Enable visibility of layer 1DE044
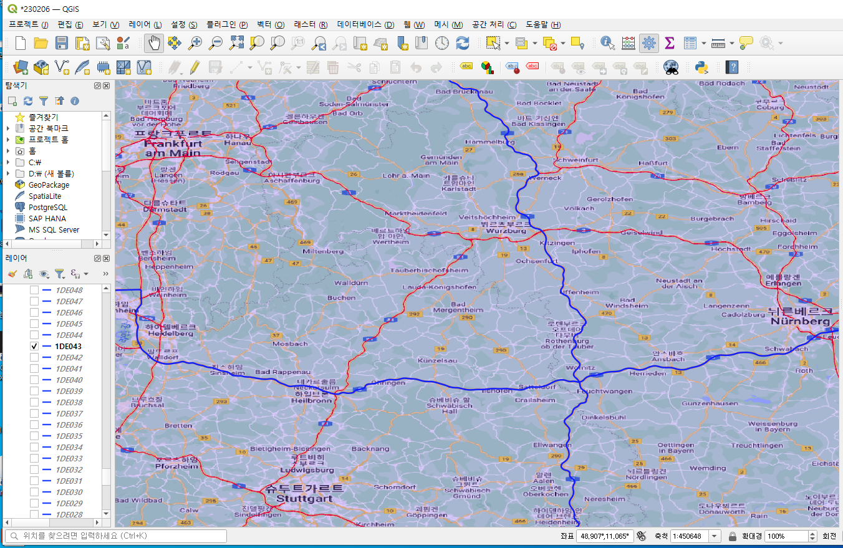Viewport: 843px width, 548px height. click(34, 335)
